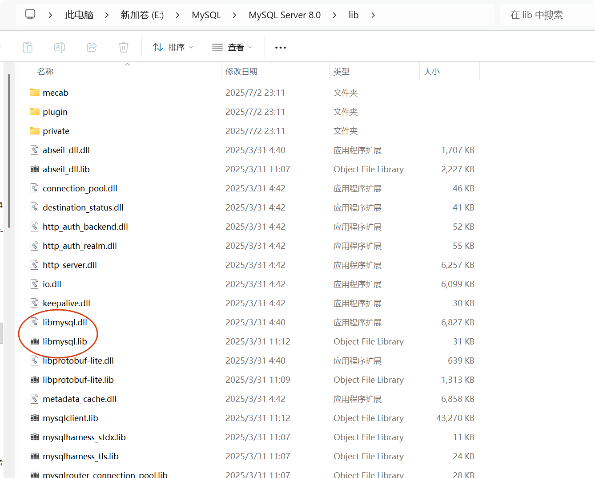Click file name mecab
The height and width of the screenshot is (478, 595).
coord(56,93)
